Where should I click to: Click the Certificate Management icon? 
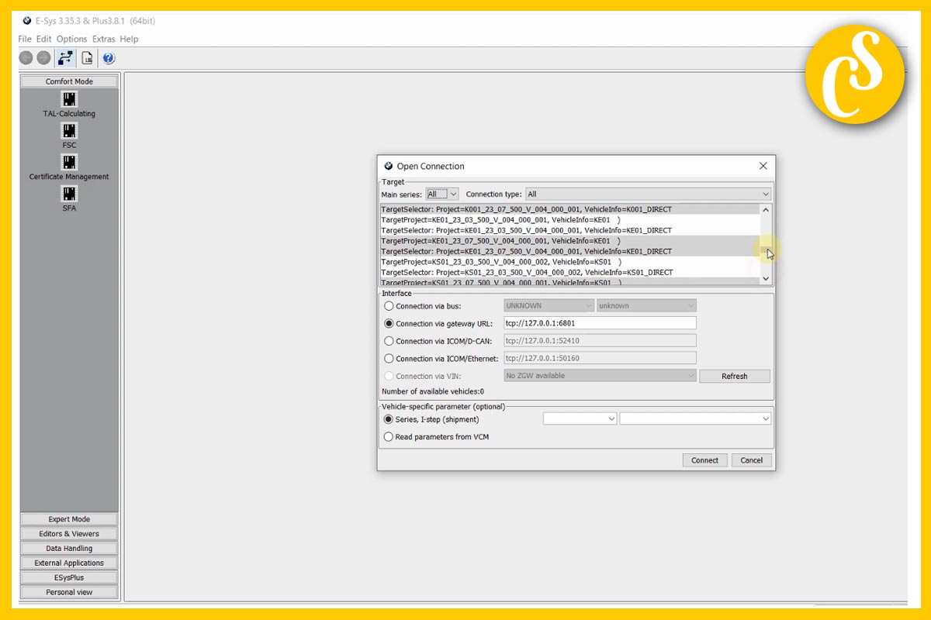(68, 163)
